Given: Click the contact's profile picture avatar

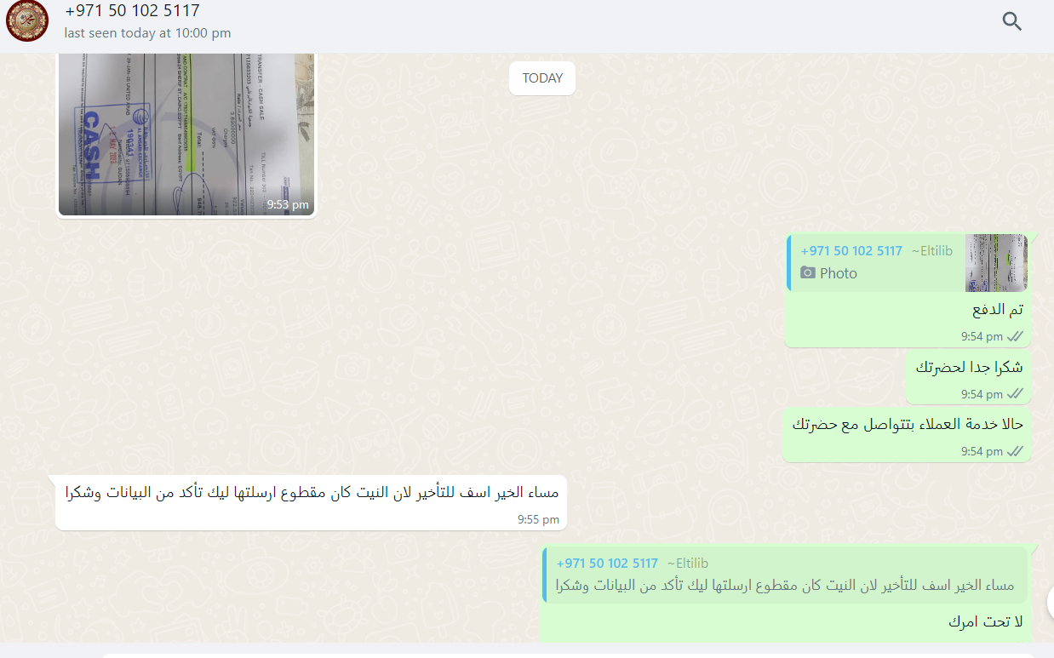Looking at the screenshot, I should coord(27,21).
